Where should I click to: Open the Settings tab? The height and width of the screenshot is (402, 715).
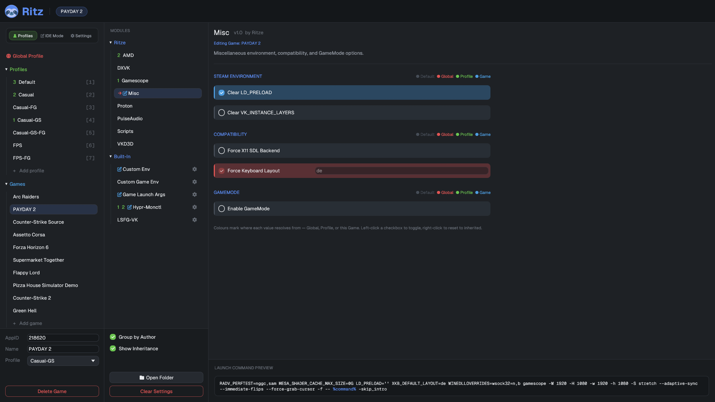(x=81, y=36)
